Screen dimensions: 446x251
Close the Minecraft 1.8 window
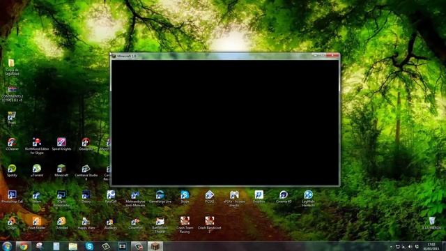pyautogui.click(x=332, y=55)
